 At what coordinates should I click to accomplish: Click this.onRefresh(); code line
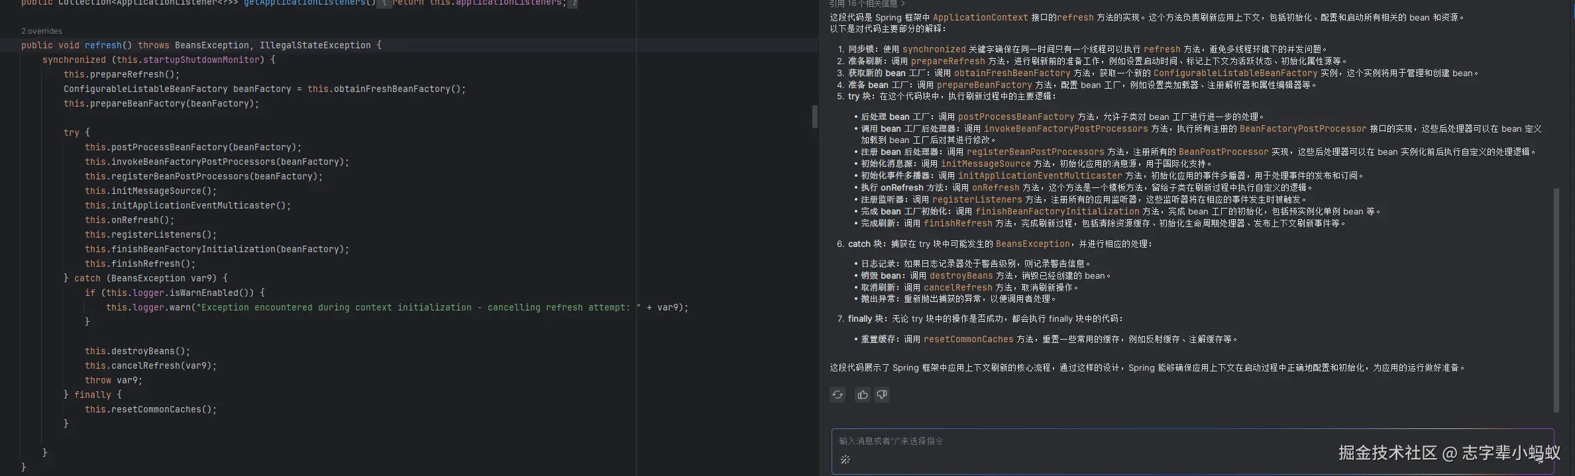click(x=130, y=220)
